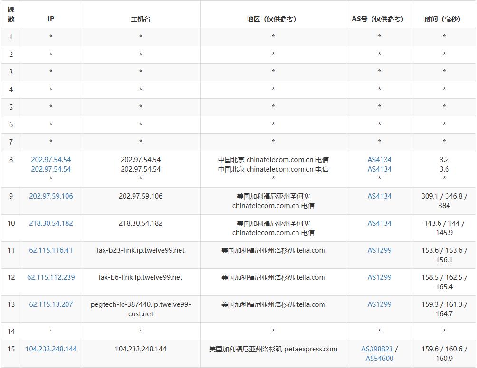
Task: Click the IP link 202.97.59.106
Action: click(x=51, y=196)
